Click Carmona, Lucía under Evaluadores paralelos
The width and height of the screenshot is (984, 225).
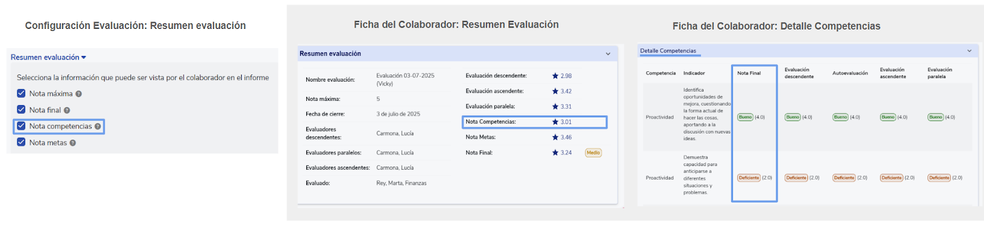pos(395,153)
